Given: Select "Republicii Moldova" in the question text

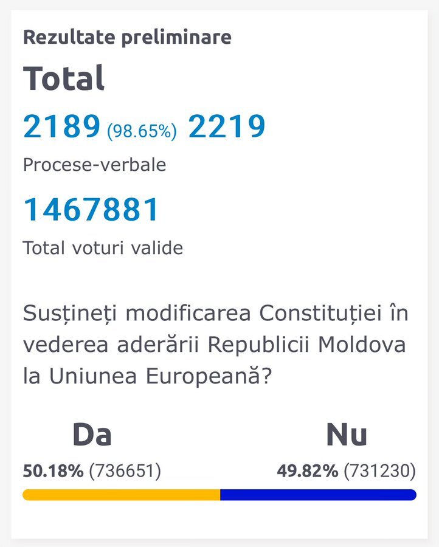Looking at the screenshot, I should click(306, 345).
